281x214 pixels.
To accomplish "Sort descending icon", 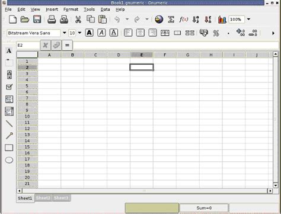I will 208,20.
